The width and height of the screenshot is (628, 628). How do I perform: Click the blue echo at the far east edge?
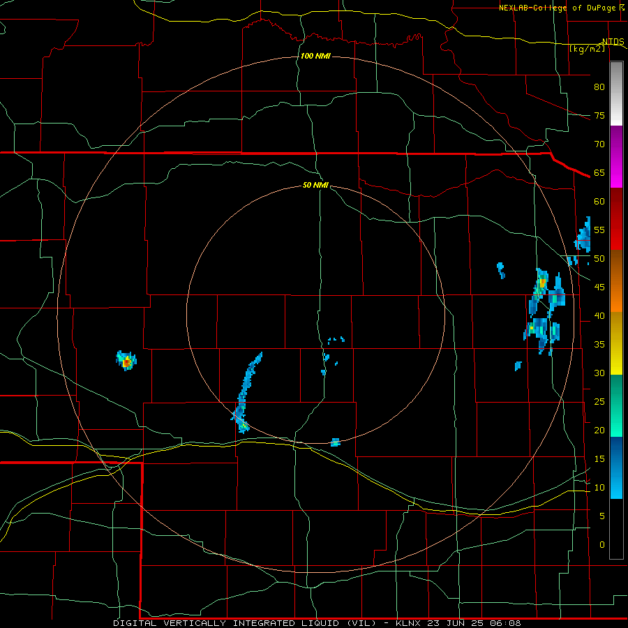[583, 236]
